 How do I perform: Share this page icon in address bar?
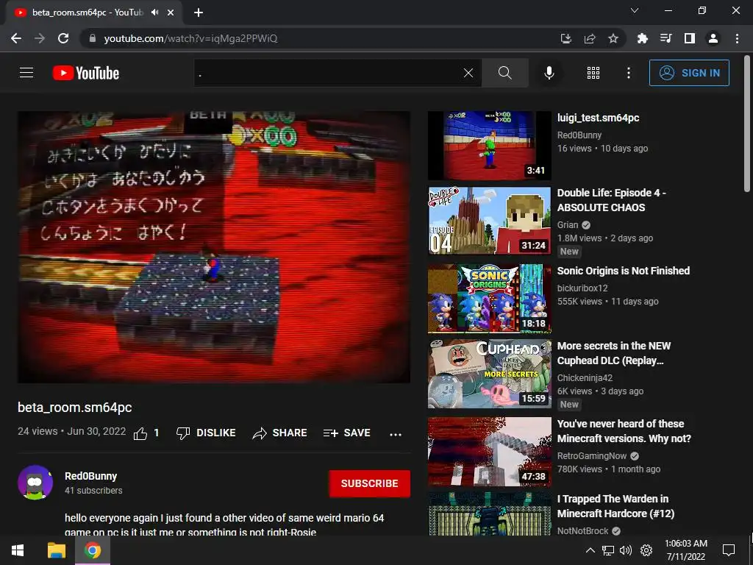coord(590,38)
